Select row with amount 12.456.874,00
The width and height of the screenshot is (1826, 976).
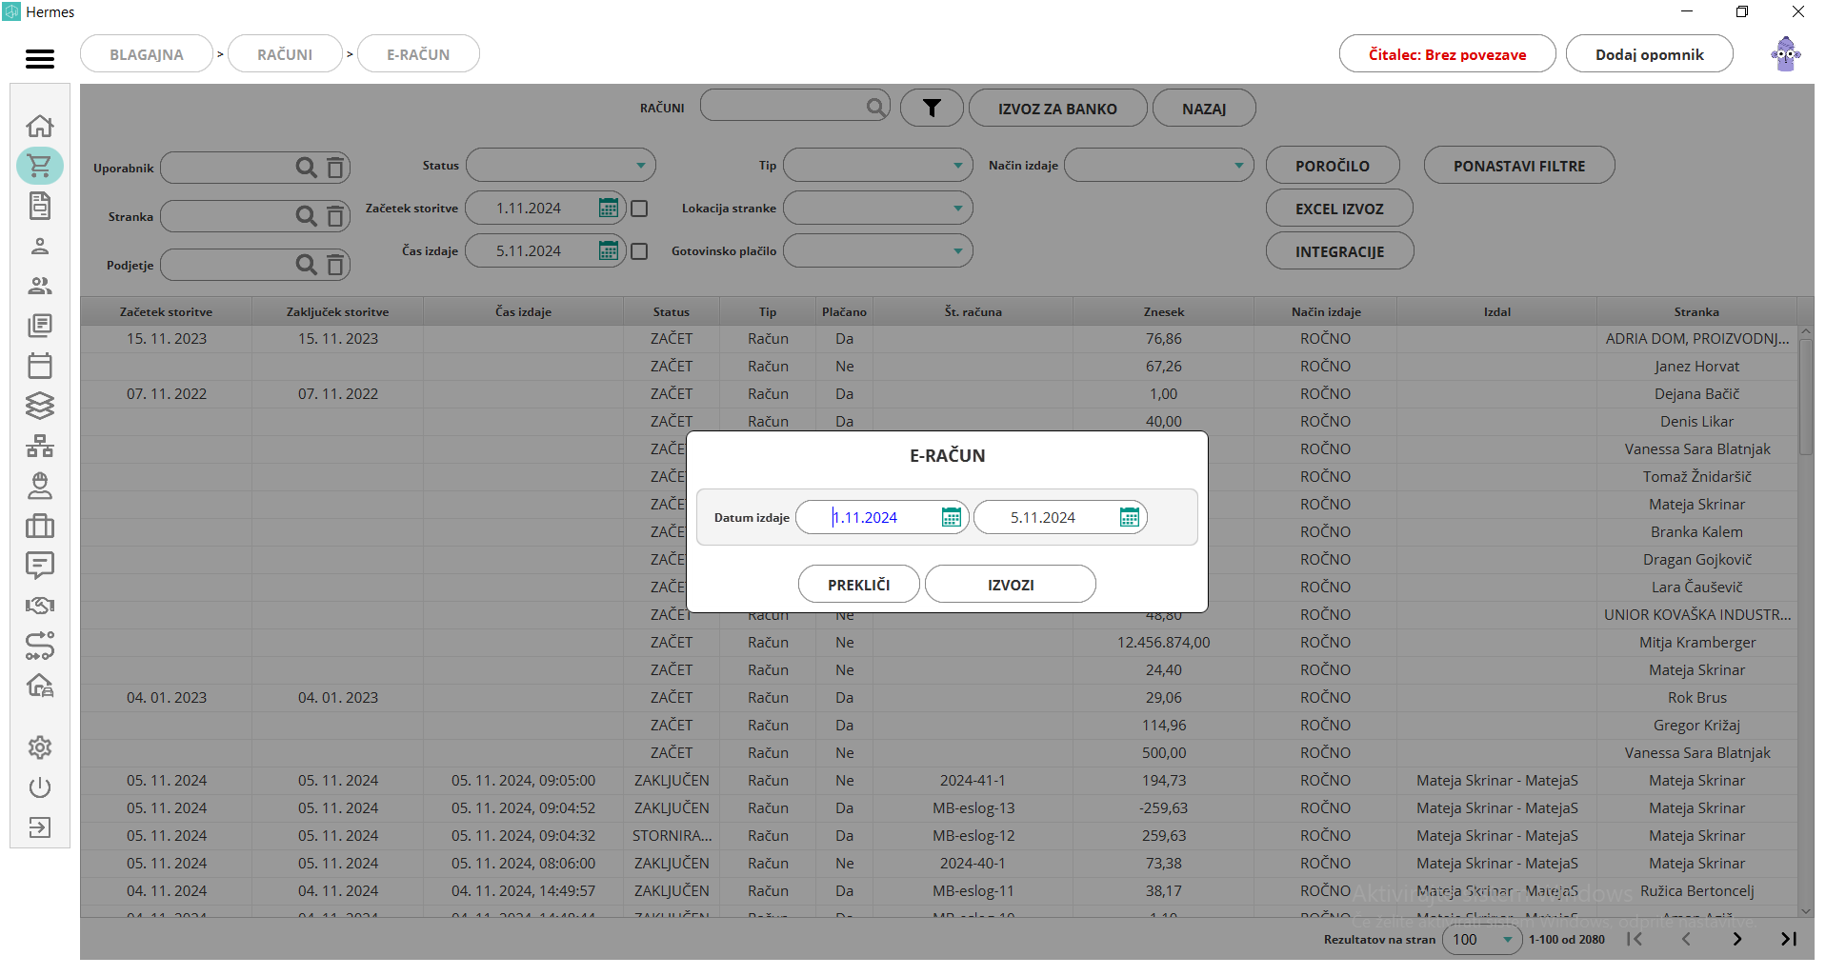point(938,642)
